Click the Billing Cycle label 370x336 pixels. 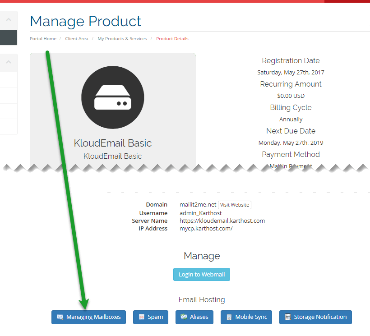(x=291, y=107)
